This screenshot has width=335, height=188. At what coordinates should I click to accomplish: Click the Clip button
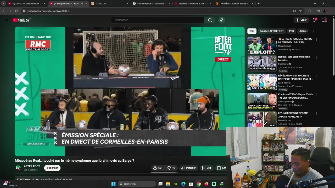[206, 168]
